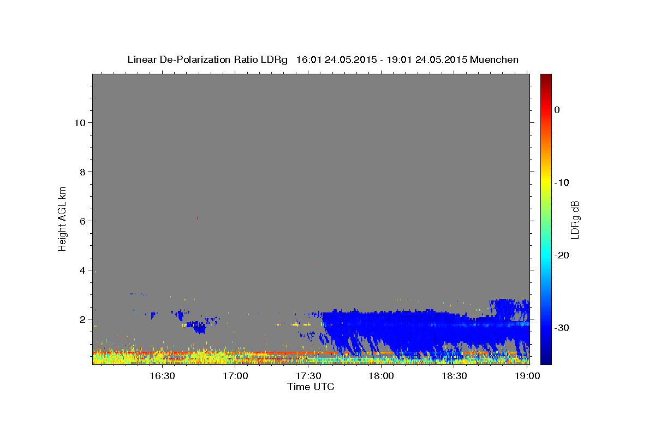Click the dark red top of the colorbar

[546, 78]
